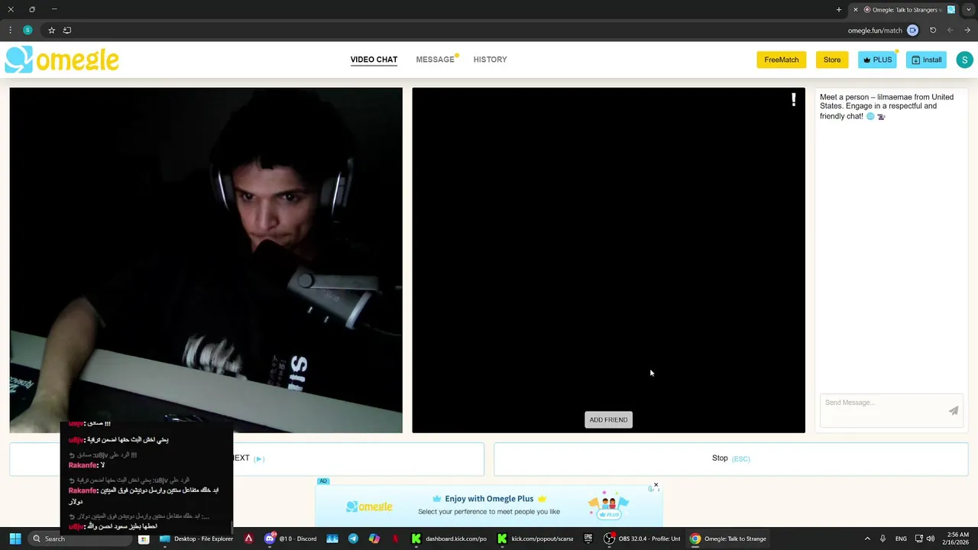Focus the Send Message input field
This screenshot has width=978, height=550.
(882, 410)
